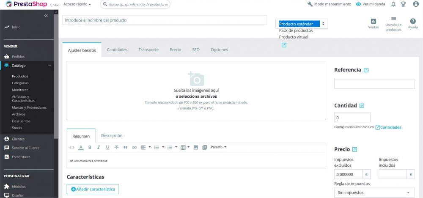
Task: Toggle underline formatting in editor
Action: (x=107, y=147)
